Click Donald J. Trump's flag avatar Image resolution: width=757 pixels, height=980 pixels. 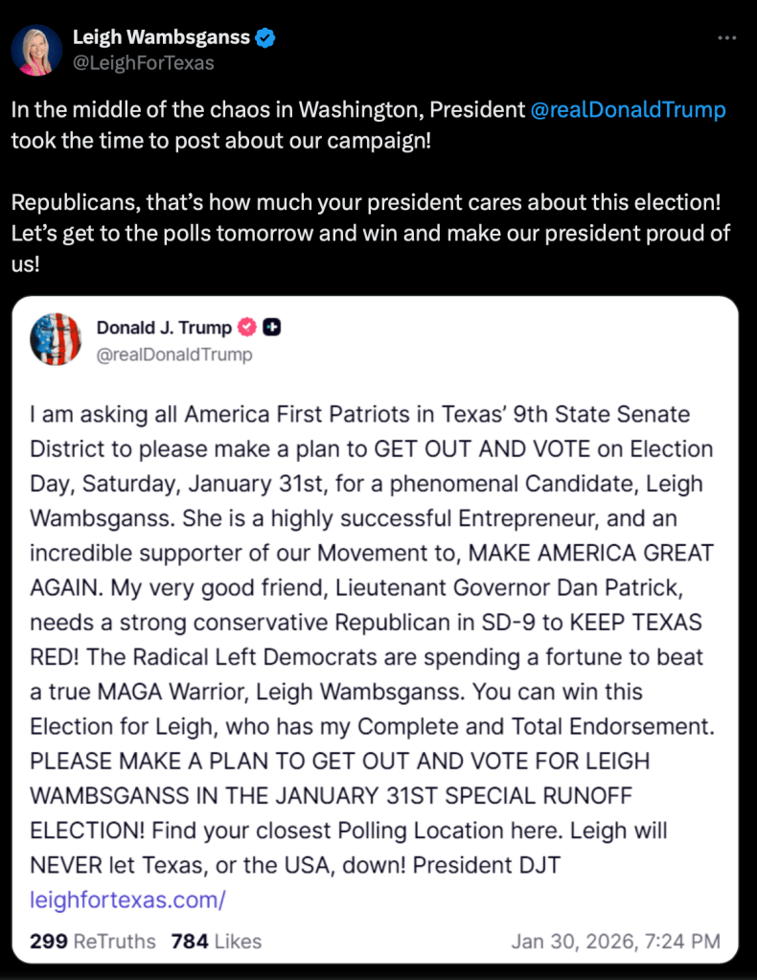[x=56, y=339]
